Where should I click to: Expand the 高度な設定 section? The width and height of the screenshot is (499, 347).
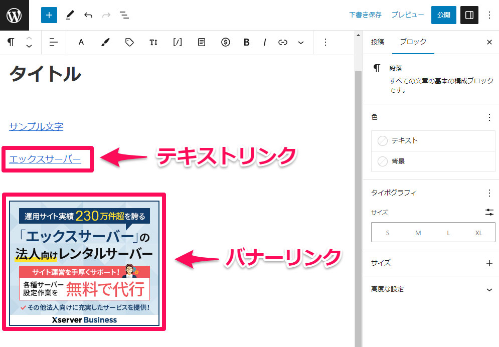point(489,289)
